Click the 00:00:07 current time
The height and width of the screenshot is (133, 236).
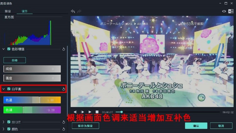pyautogui.click(x=107, y=112)
